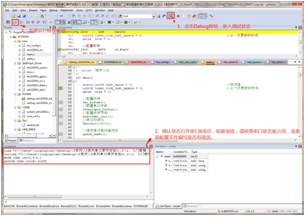Click the Start/Stop Debug Session icon
Viewport: 305px width, 216px height.
tap(170, 16)
